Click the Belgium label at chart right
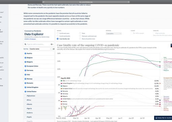This screenshot has width=172, height=122. tap(166, 70)
